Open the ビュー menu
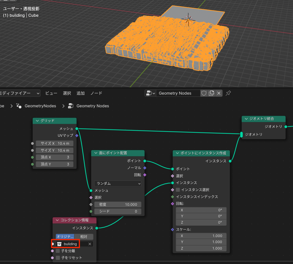Viewport: 293px width, 264px height. tap(51, 93)
